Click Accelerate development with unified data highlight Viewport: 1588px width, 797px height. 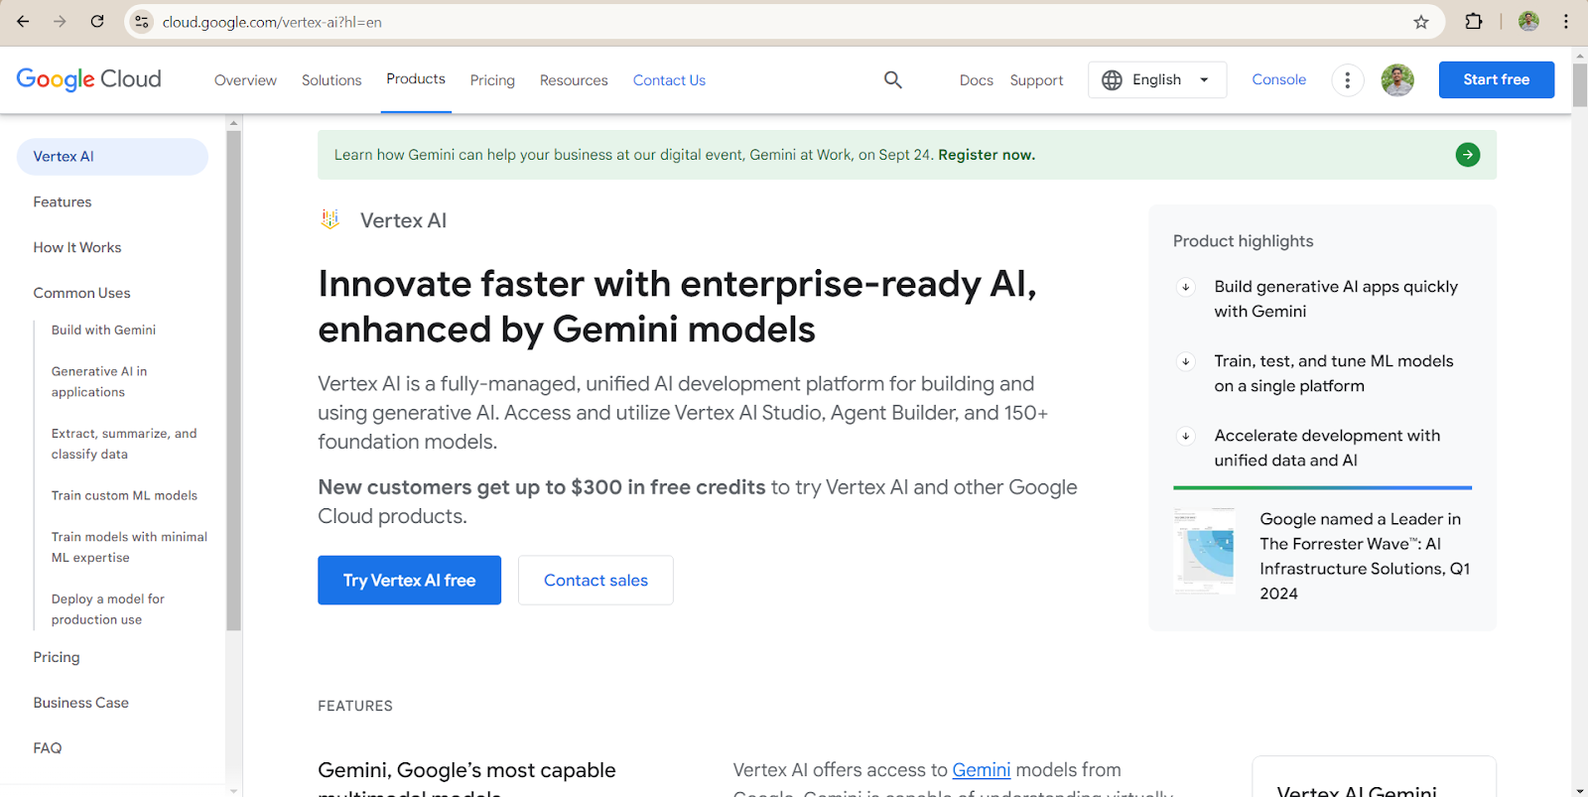(1327, 448)
